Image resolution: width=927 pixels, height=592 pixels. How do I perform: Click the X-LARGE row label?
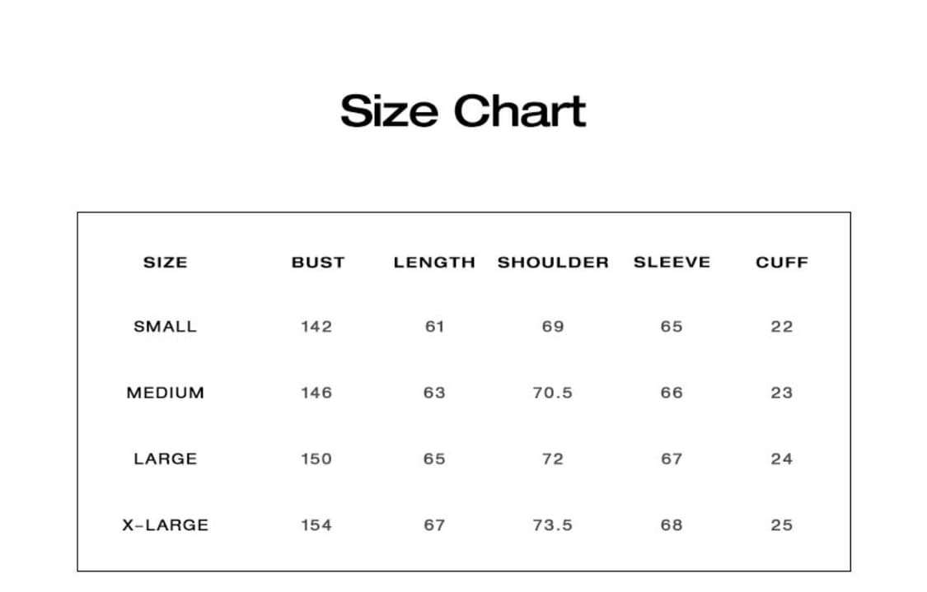point(166,525)
